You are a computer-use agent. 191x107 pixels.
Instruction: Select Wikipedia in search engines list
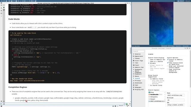click(157, 97)
